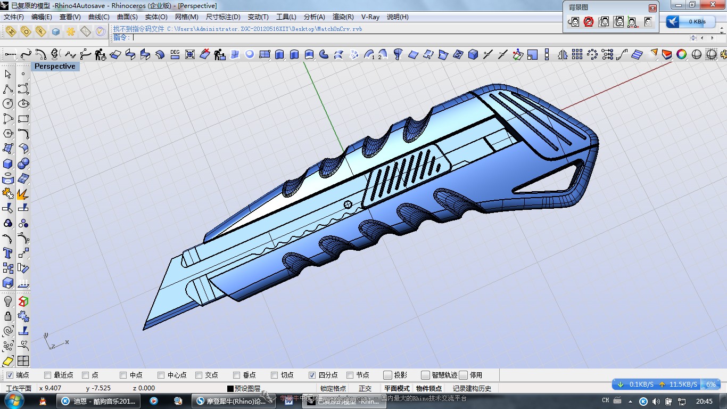This screenshot has width=727, height=409.
Task: Enable the 切点 osnap checkbox
Action: point(275,375)
